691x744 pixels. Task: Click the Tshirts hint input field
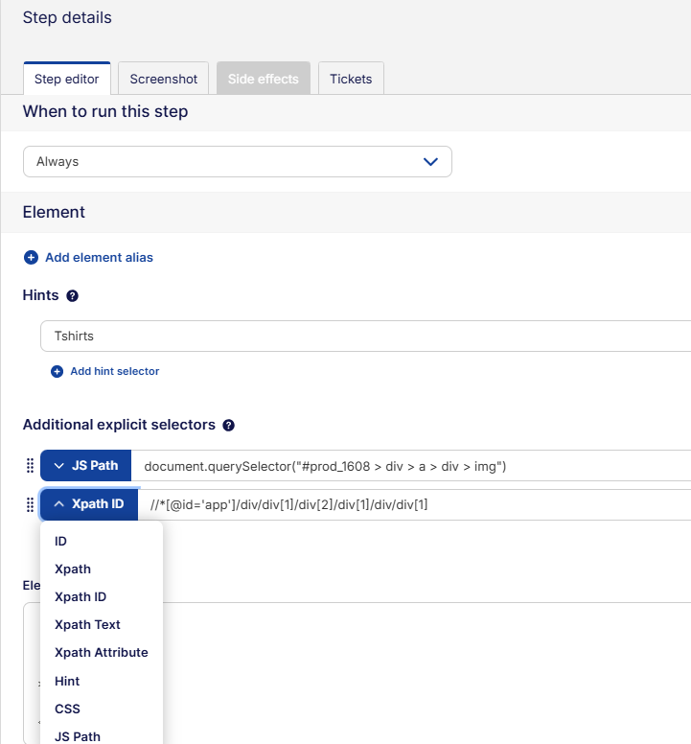point(365,336)
